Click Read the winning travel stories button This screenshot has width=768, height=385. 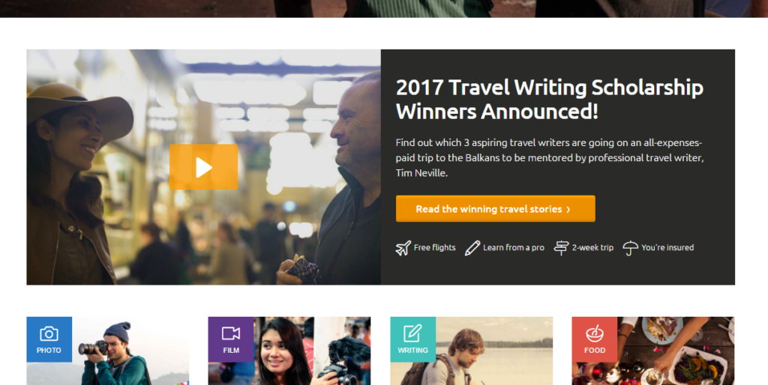[x=496, y=209]
